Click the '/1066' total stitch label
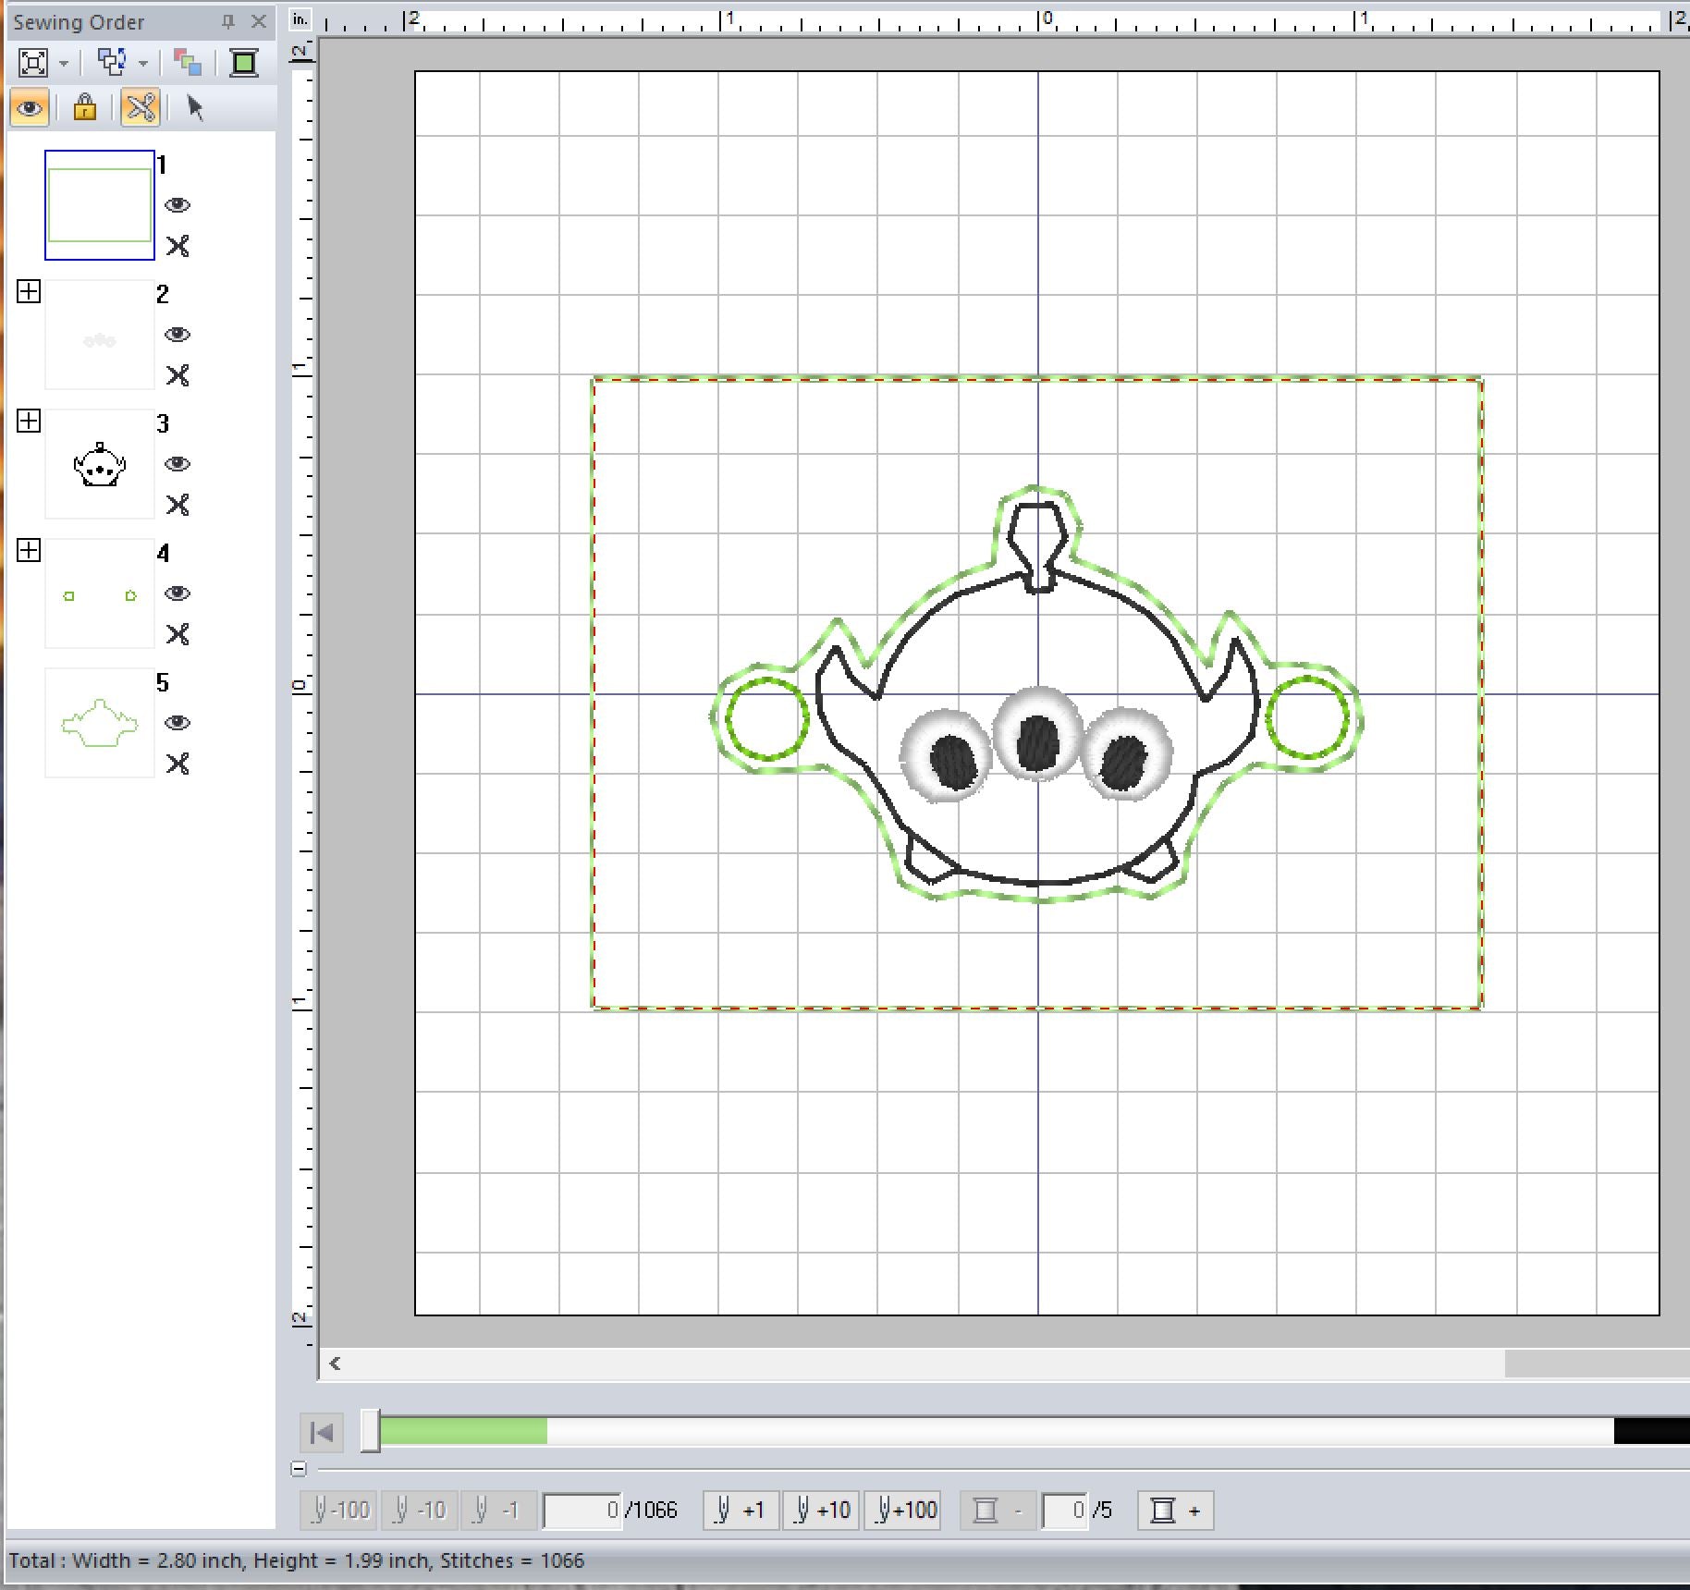This screenshot has width=1690, height=1590. click(652, 1510)
